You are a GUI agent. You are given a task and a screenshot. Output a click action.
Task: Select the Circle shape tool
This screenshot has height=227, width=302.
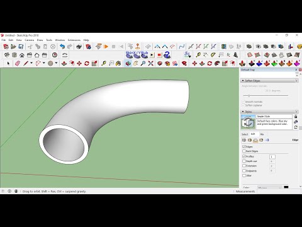[x=50, y=63]
